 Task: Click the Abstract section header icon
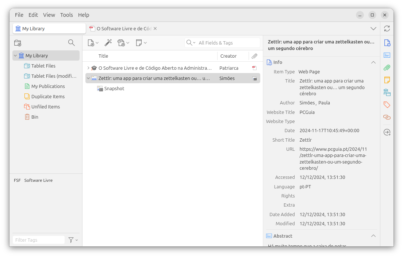click(269, 236)
